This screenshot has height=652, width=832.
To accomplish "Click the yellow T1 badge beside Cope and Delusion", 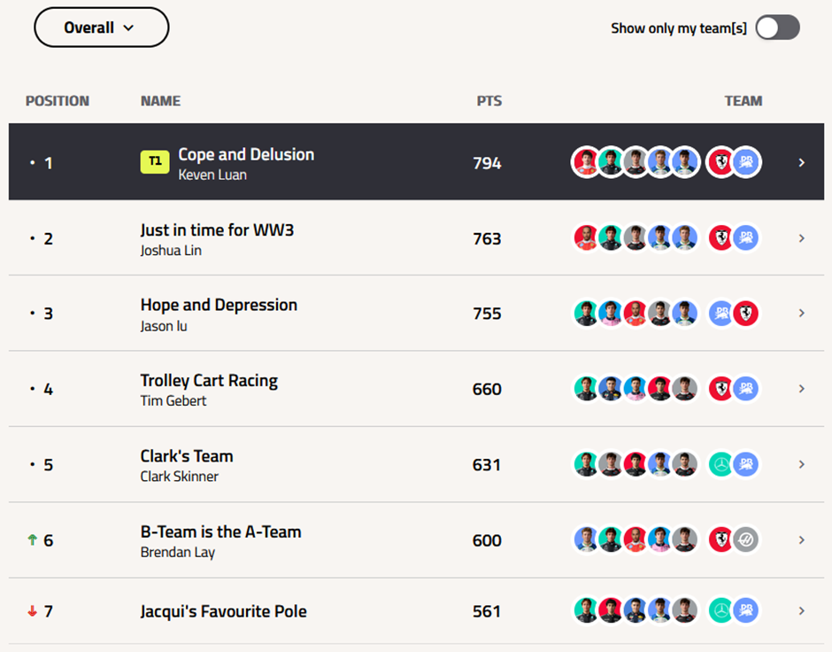I will click(155, 162).
